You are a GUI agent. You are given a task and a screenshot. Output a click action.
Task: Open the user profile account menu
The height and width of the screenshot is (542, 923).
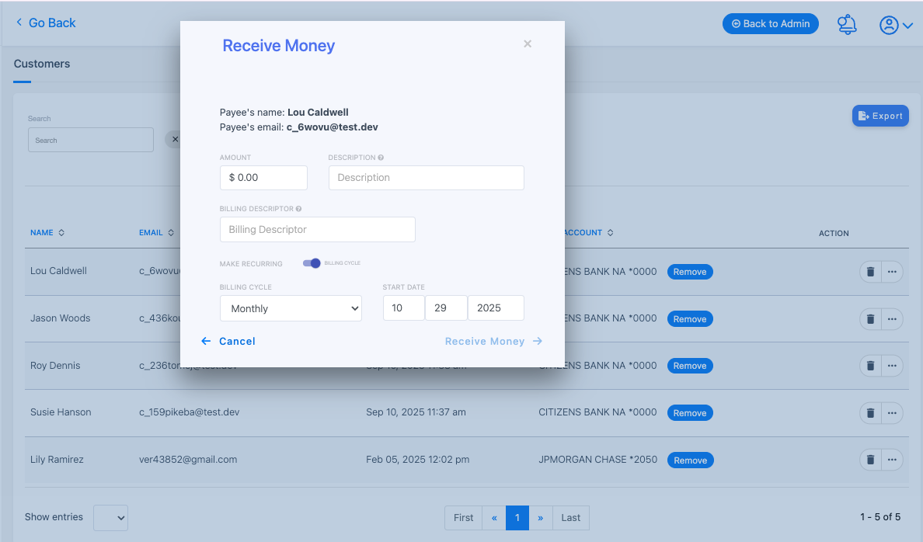coord(896,25)
